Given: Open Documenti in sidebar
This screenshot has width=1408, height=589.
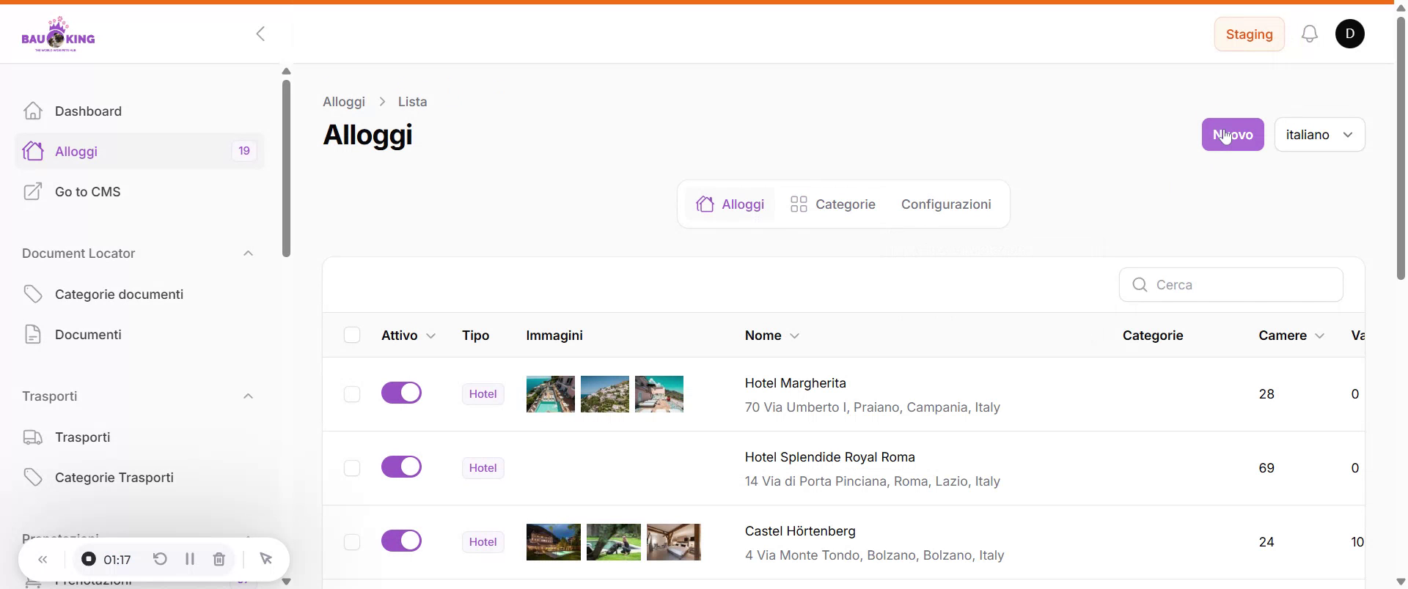Looking at the screenshot, I should coord(139,334).
